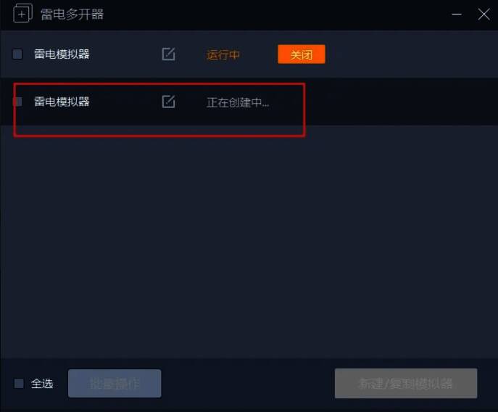Select the first 雷电模拟器 name label
This screenshot has height=412, width=498.
pyautogui.click(x=62, y=54)
